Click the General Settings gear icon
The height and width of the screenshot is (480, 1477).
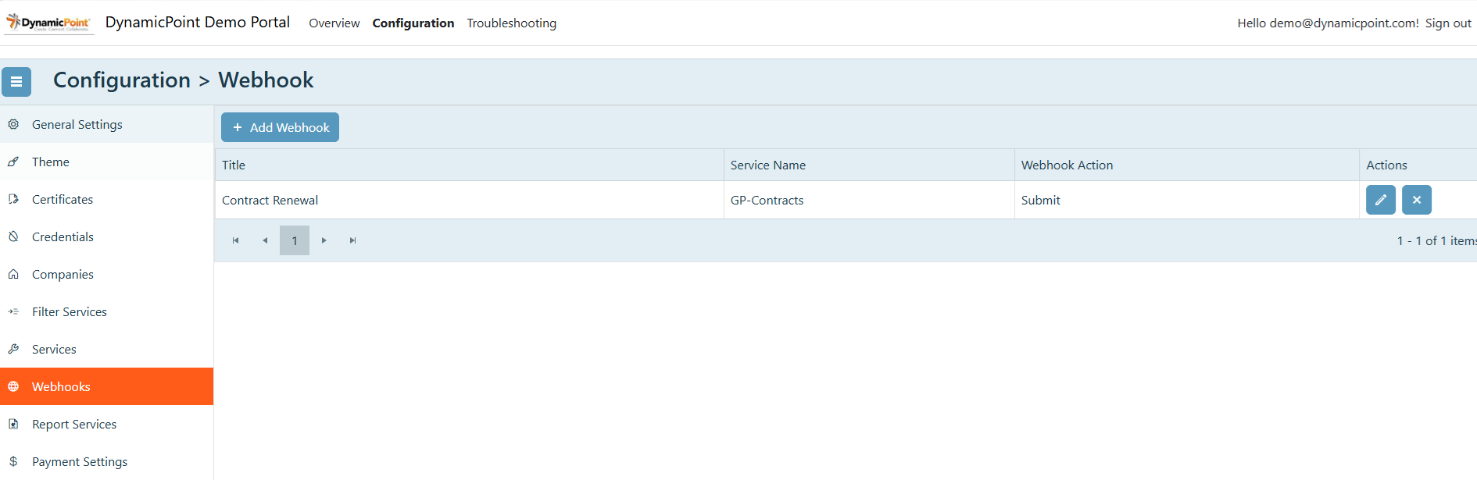click(x=13, y=124)
